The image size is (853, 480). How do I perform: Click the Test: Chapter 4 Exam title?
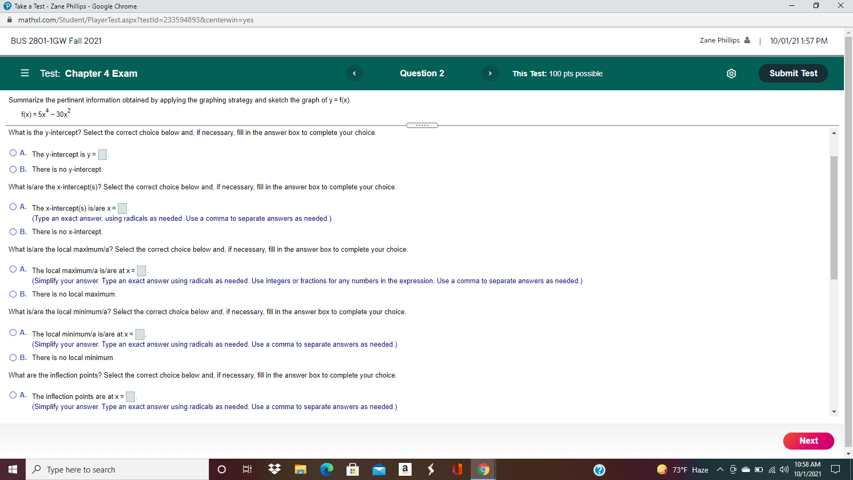click(x=88, y=74)
